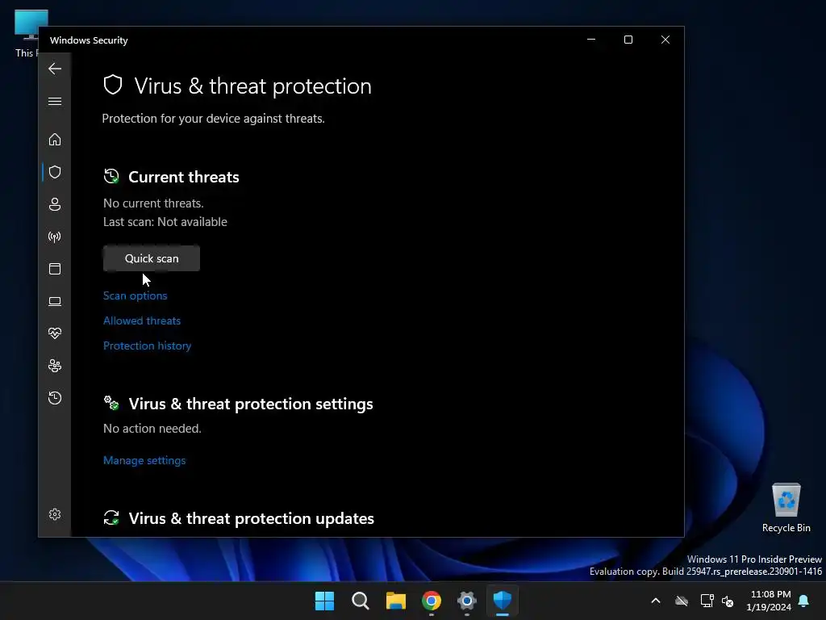The height and width of the screenshot is (620, 826).
Task: Open Device performance & health heart icon
Action: [55, 333]
